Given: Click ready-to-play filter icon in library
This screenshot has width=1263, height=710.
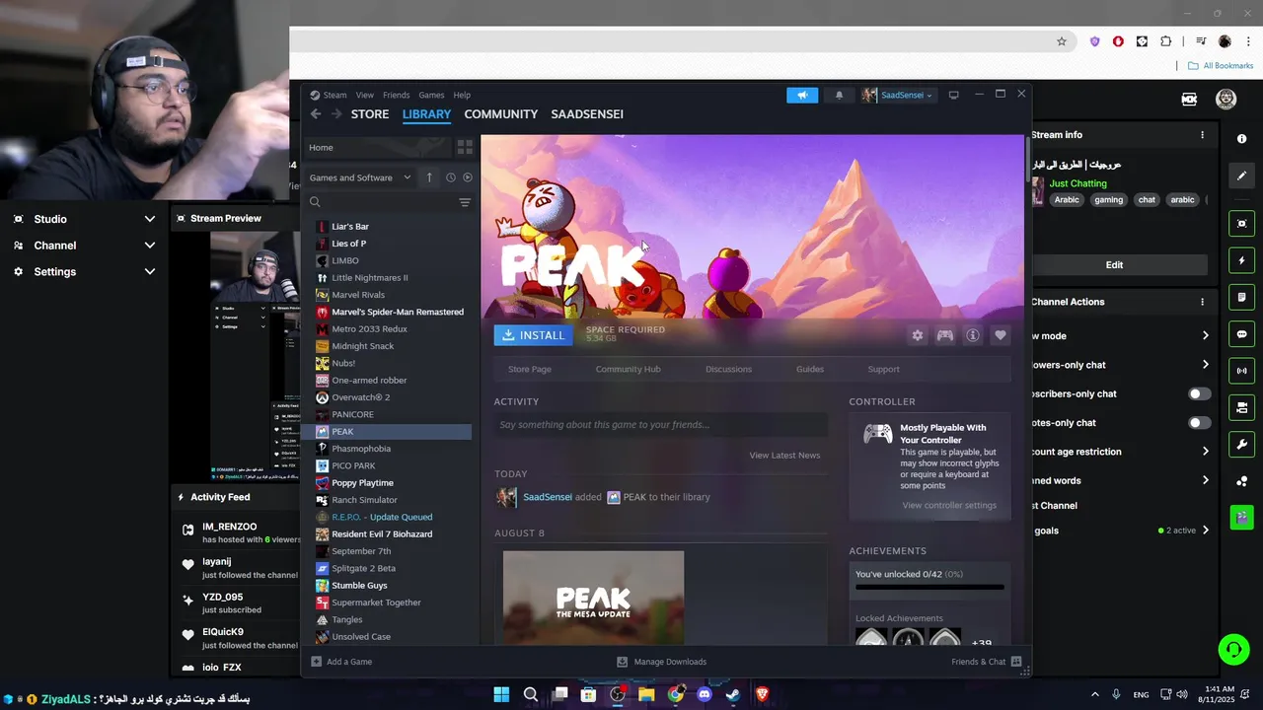Looking at the screenshot, I should tap(468, 177).
